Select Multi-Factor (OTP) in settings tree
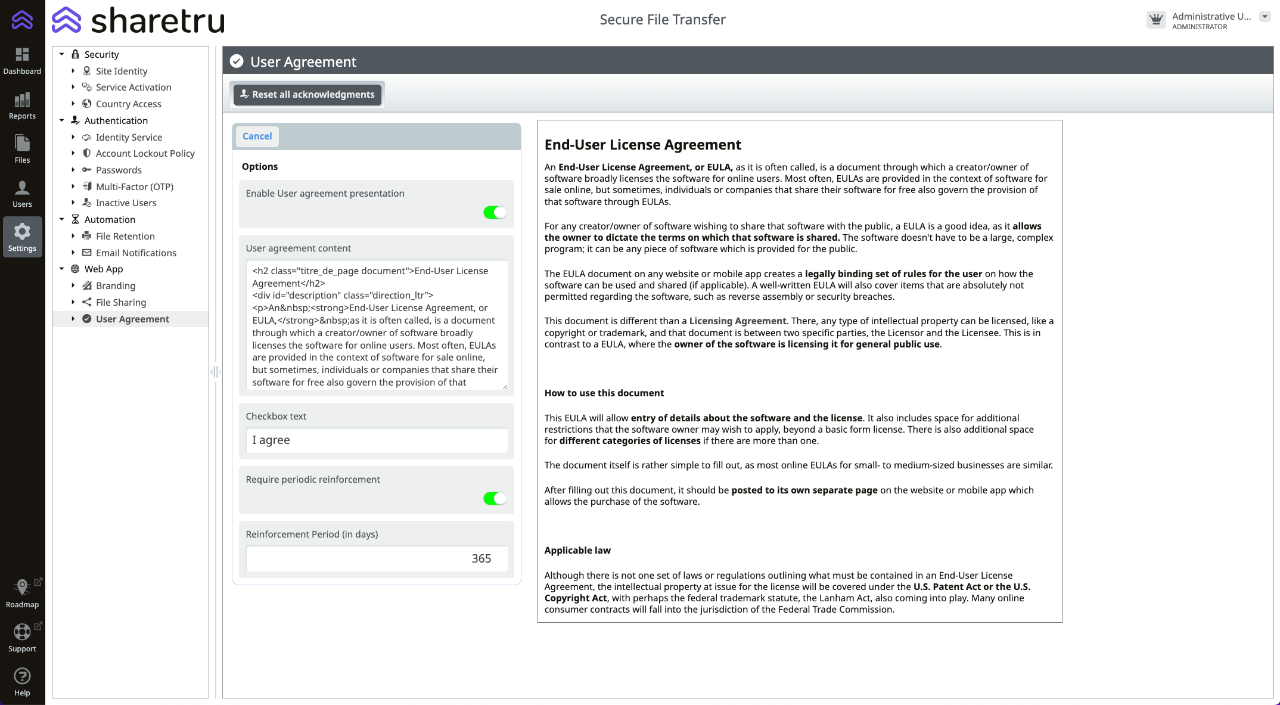Image resolution: width=1280 pixels, height=705 pixels. point(134,187)
